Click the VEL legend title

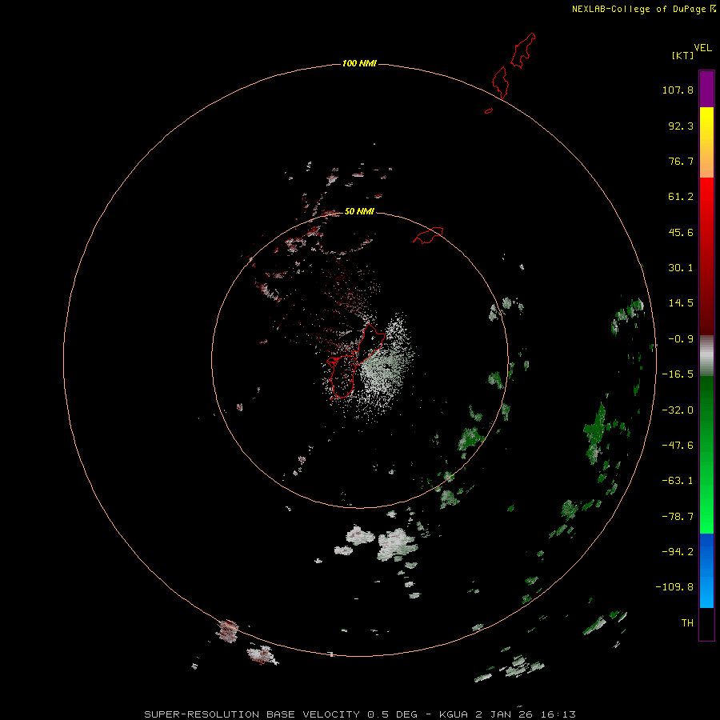pos(703,48)
